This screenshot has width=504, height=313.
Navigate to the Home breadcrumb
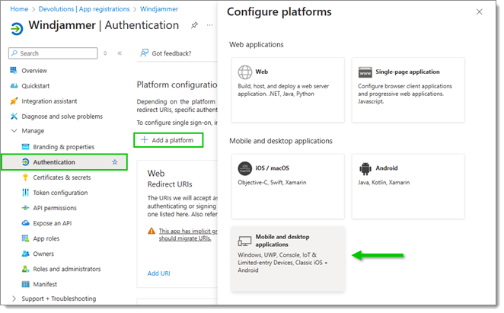(19, 9)
